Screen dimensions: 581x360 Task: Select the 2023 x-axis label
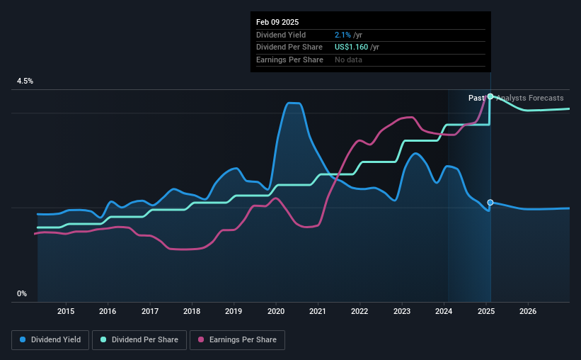pos(401,311)
